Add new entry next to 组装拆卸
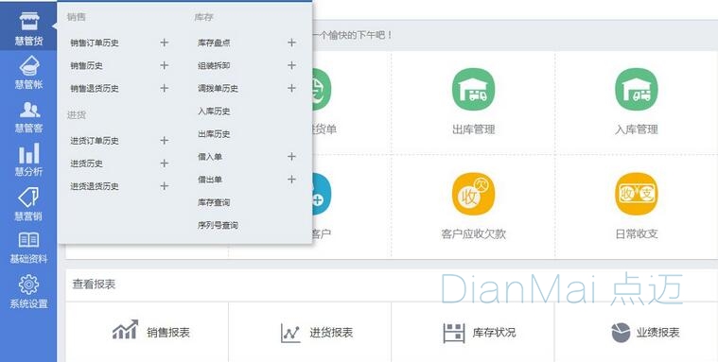The width and height of the screenshot is (718, 362). coord(291,65)
